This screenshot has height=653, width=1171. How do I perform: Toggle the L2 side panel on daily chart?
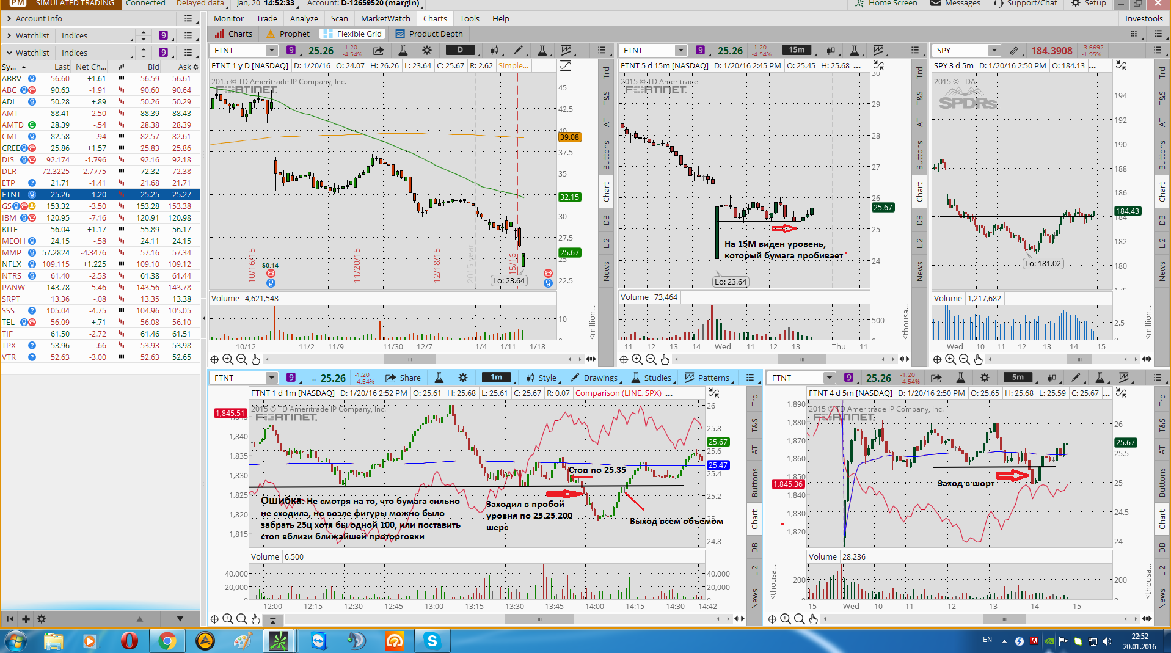(x=606, y=244)
